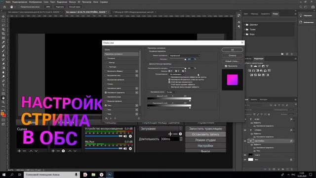
Task: Toggle the Просмотр preview checkbox
Action: [226, 66]
